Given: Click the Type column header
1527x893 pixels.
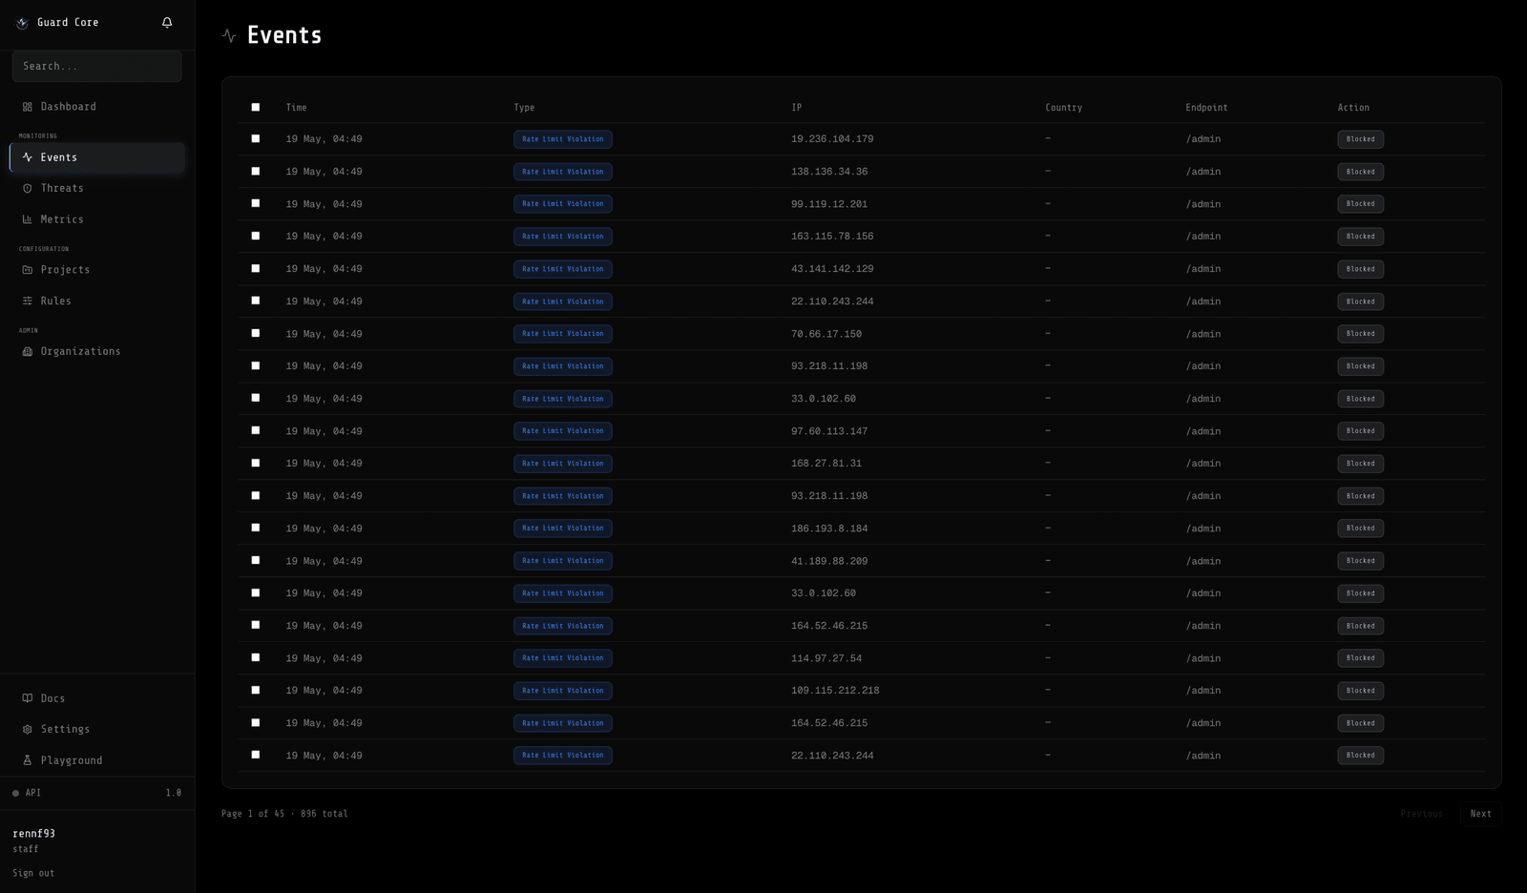Looking at the screenshot, I should pyautogui.click(x=524, y=108).
